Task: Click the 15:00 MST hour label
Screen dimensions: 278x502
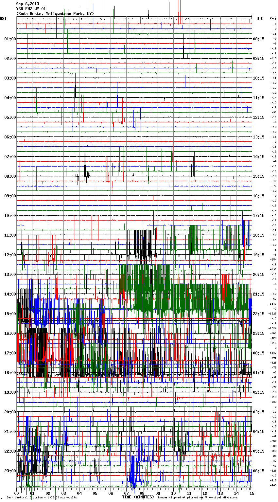Action: coord(10,314)
